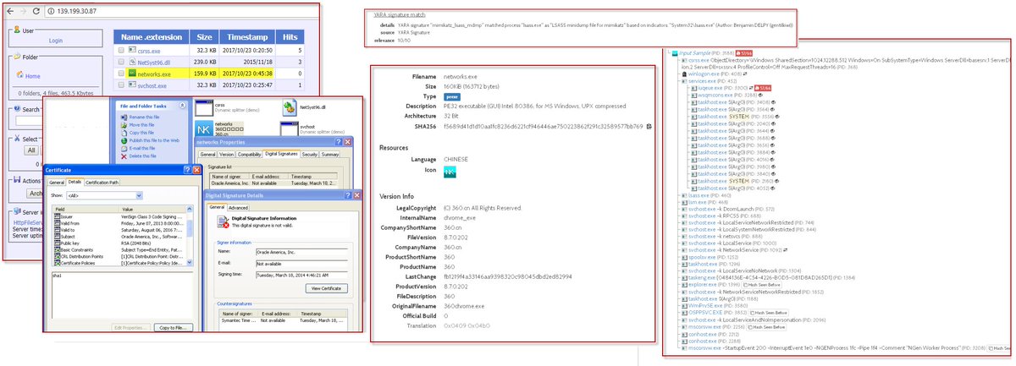Download csrss.exe from file list

(149, 51)
